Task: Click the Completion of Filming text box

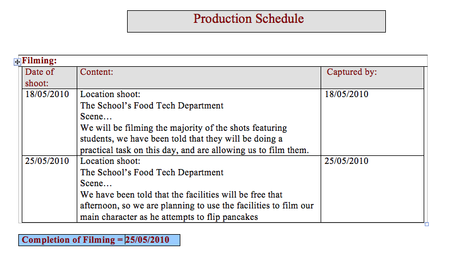Action: tap(72, 240)
